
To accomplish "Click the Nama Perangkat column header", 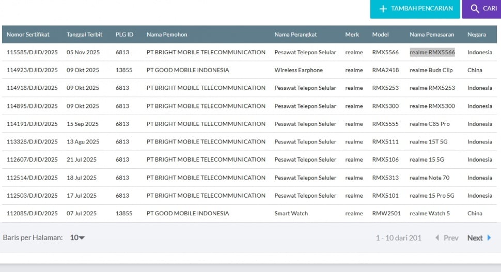I will click(x=295, y=35).
